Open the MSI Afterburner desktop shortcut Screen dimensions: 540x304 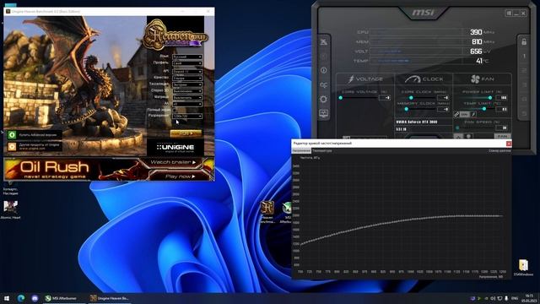click(x=287, y=212)
